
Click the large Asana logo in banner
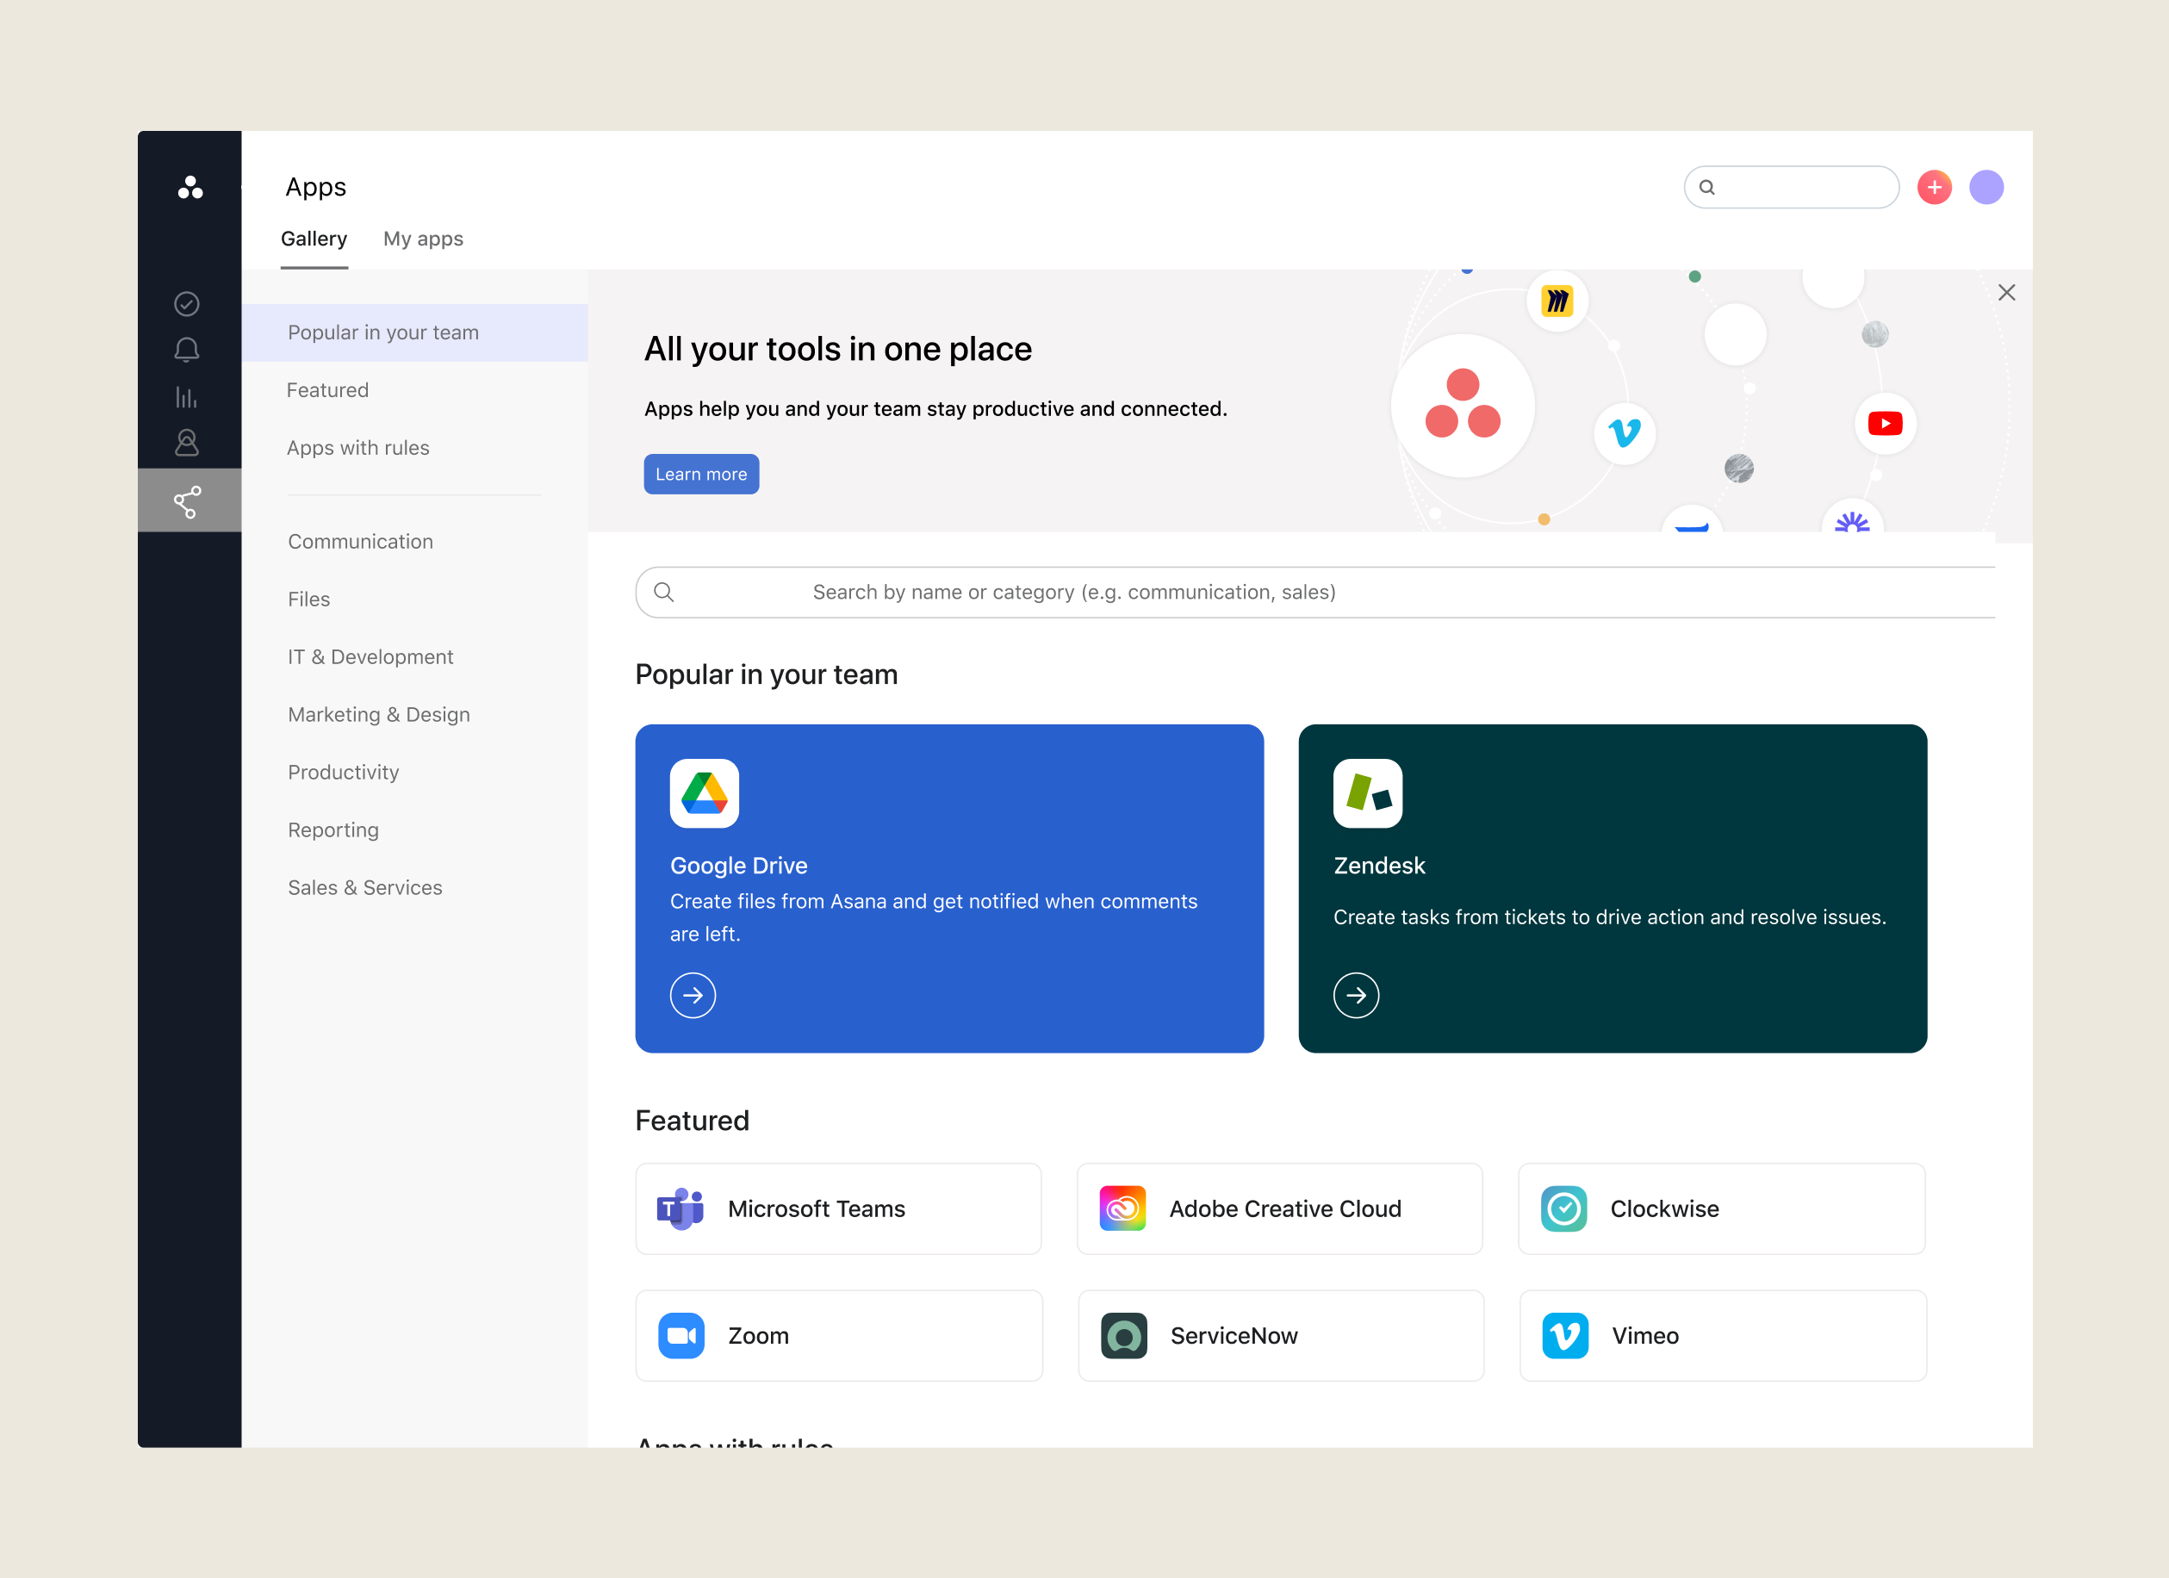(x=1463, y=406)
